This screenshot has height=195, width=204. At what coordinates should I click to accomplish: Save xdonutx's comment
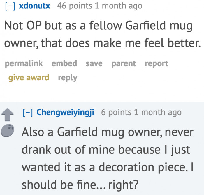click(x=94, y=63)
